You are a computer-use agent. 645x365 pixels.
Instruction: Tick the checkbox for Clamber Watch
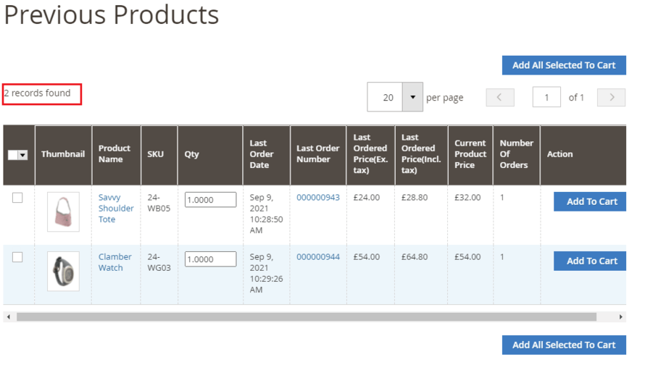[17, 257]
